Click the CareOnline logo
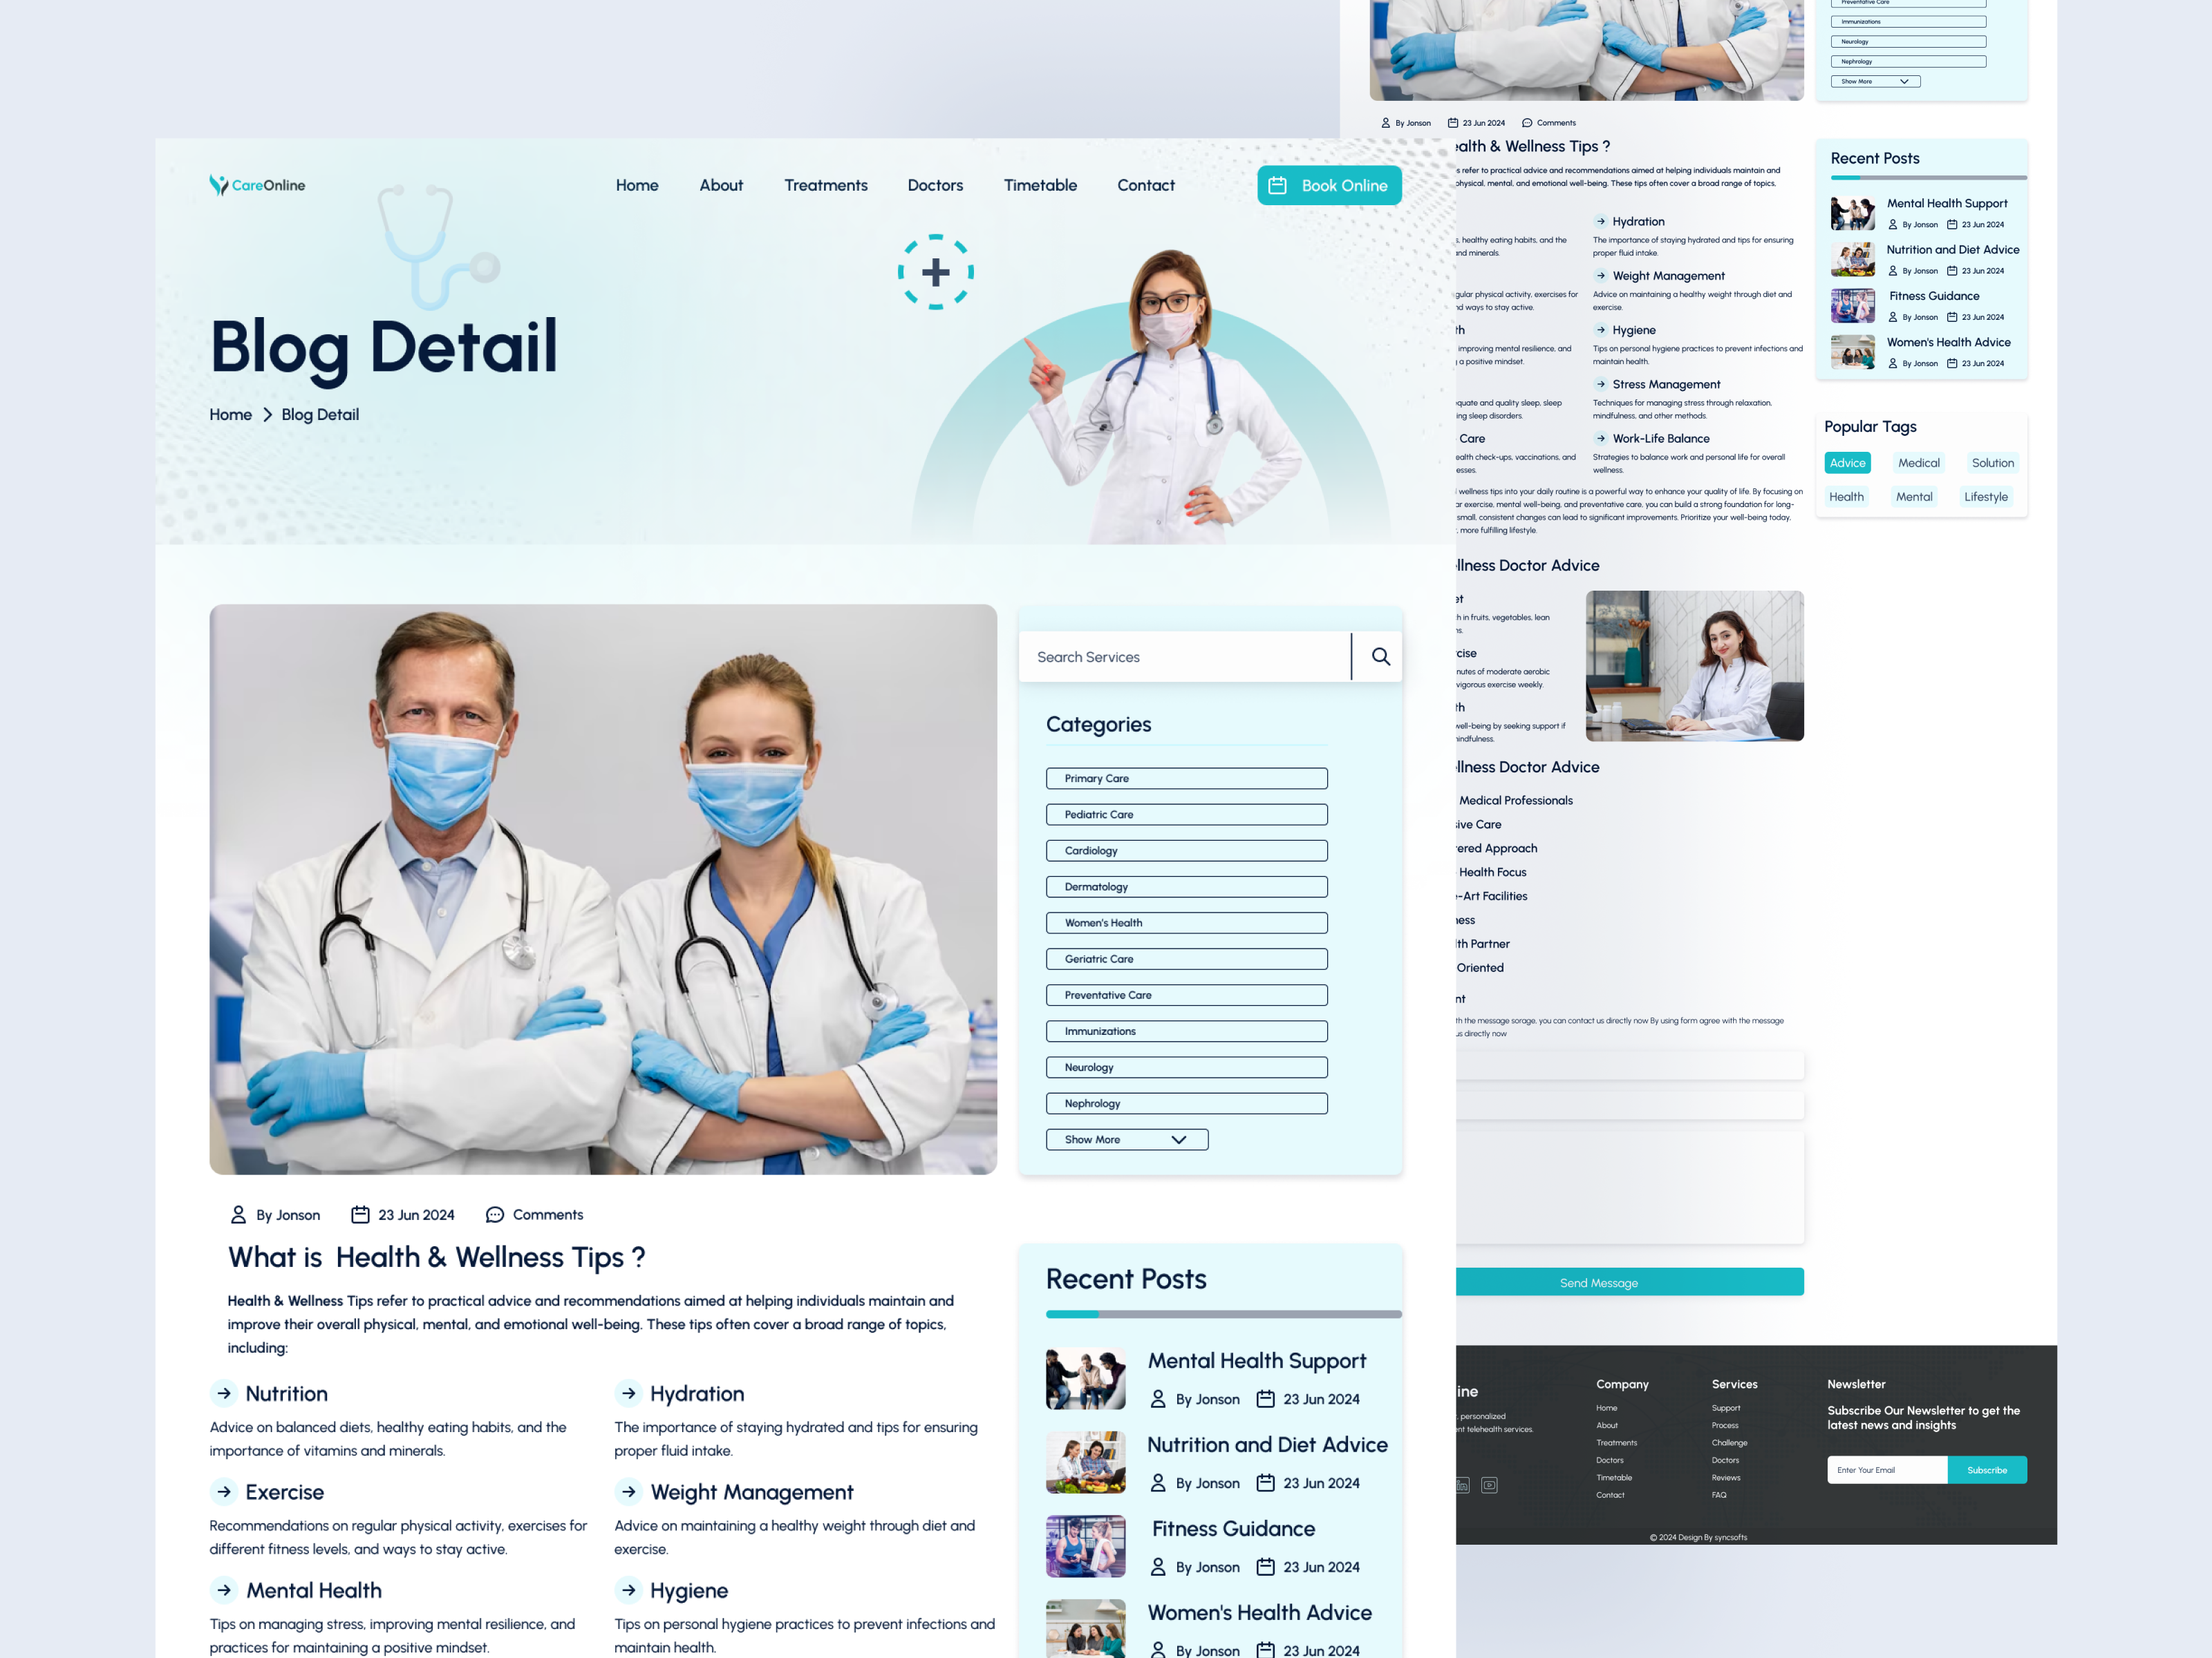Image resolution: width=2212 pixels, height=1658 pixels. 257,185
